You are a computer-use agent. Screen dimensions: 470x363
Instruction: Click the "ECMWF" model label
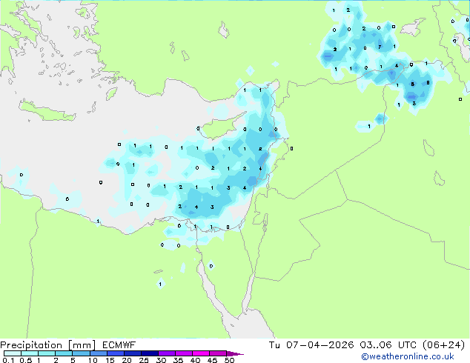[x=119, y=345]
